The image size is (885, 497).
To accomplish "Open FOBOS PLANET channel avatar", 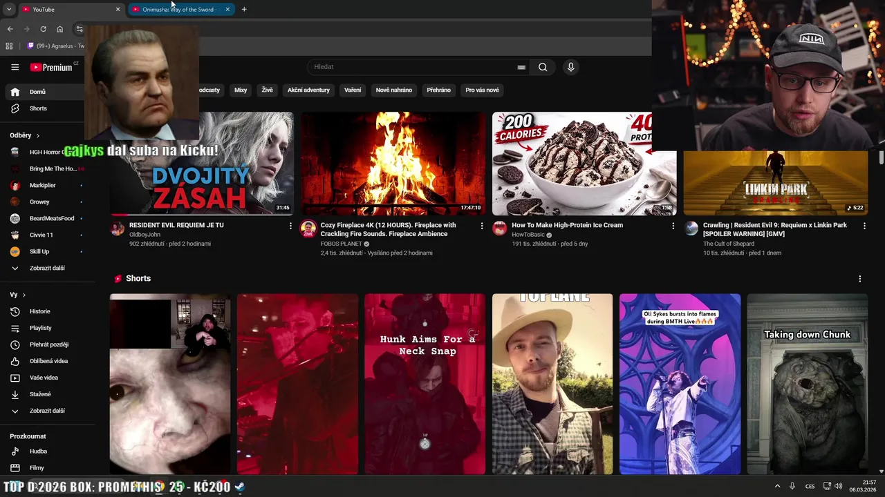I will point(308,228).
